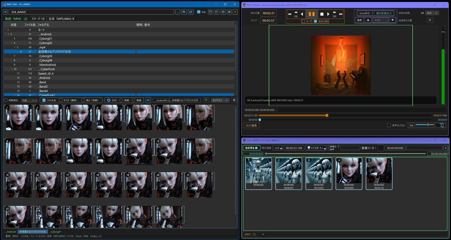Viewport: 451px width, 240px height.
Task: Decrease slow playback speed with down arrow
Action: 392,20
